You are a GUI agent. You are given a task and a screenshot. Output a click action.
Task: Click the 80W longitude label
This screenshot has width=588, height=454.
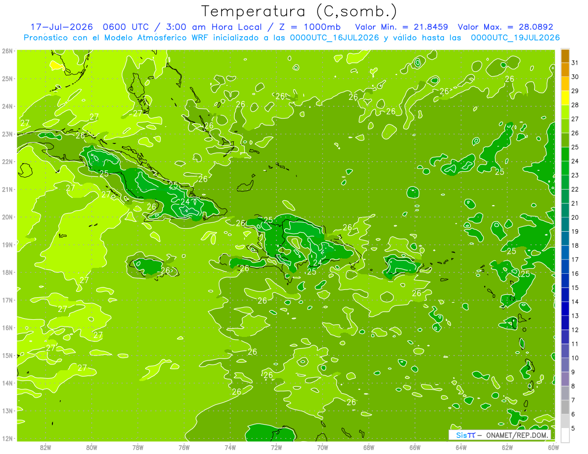pyautogui.click(x=92, y=447)
